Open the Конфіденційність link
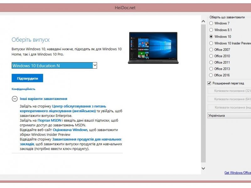251x188 pixels. click(x=23, y=89)
